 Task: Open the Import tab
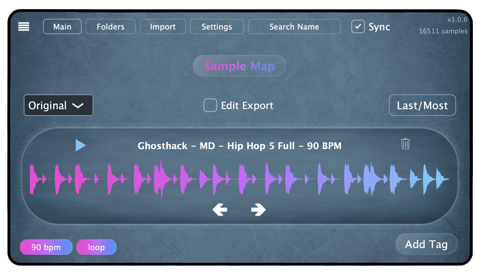(163, 26)
